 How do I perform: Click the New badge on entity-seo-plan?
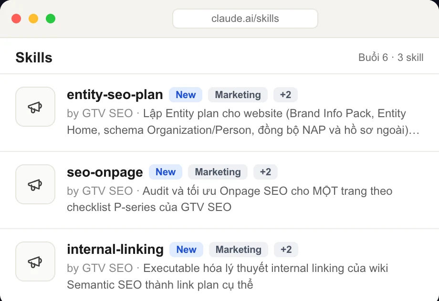(x=186, y=95)
